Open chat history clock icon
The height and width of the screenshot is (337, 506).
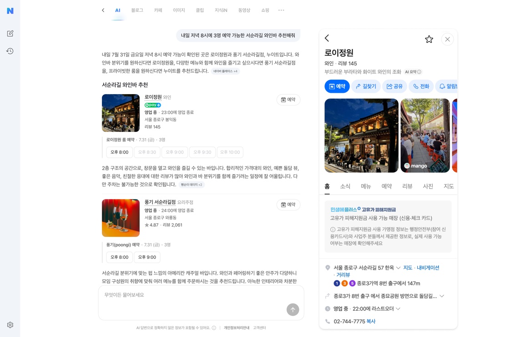10,51
